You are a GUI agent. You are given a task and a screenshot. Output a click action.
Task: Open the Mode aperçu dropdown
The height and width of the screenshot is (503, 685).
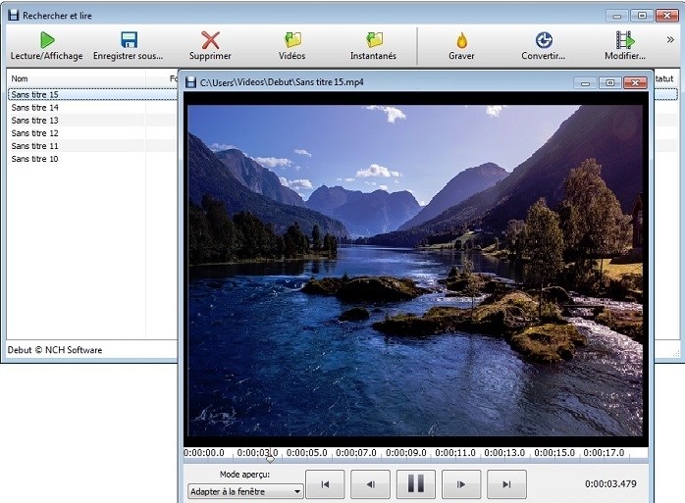(245, 491)
